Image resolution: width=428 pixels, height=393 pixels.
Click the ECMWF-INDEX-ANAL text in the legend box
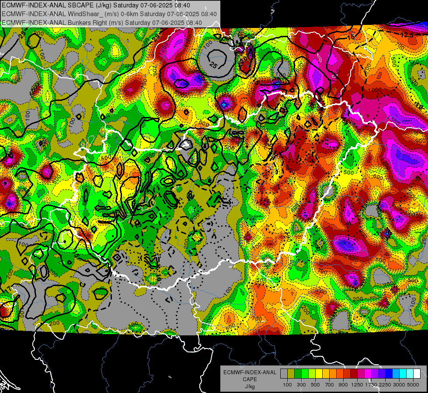point(250,372)
